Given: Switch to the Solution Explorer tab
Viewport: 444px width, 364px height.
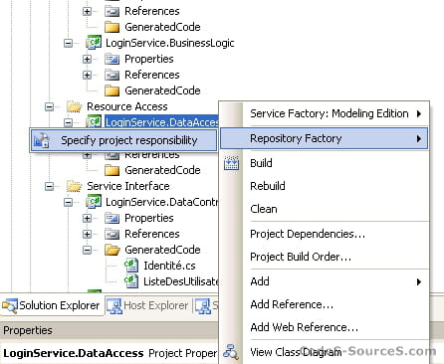Looking at the screenshot, I should tap(52, 305).
